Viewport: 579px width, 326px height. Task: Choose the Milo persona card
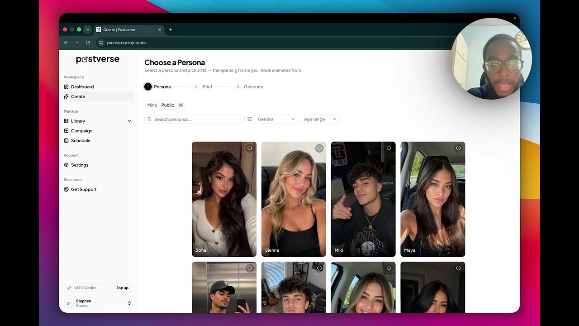(363, 199)
